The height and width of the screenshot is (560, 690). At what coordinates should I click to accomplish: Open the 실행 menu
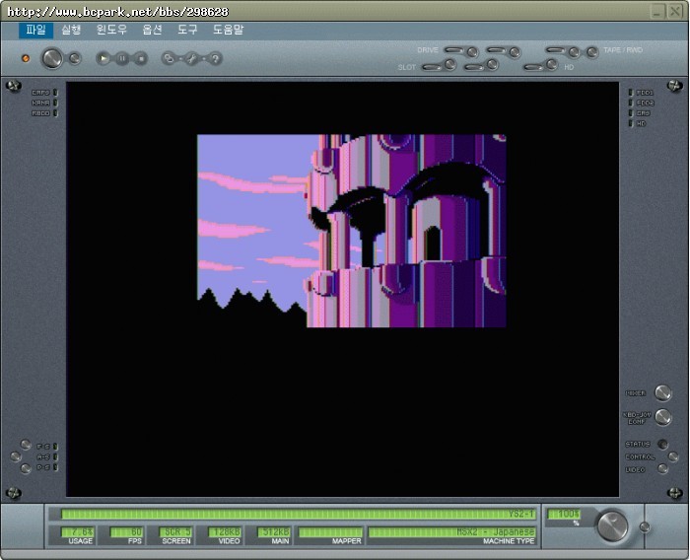point(71,30)
